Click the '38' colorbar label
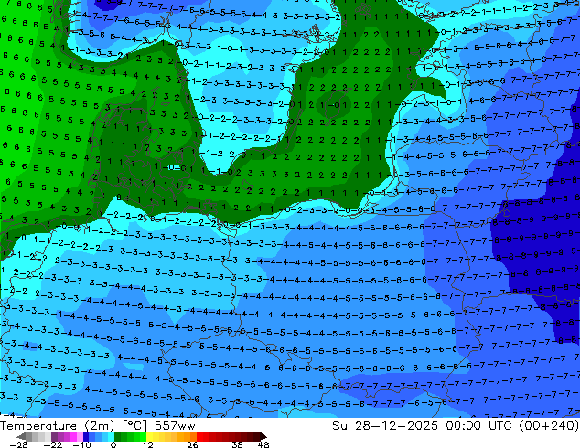Image resolution: width=580 pixels, height=448 pixels. click(x=238, y=444)
